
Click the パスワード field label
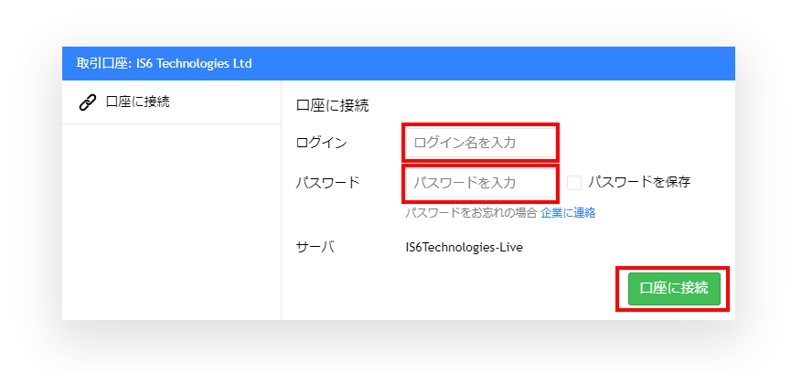click(x=328, y=183)
